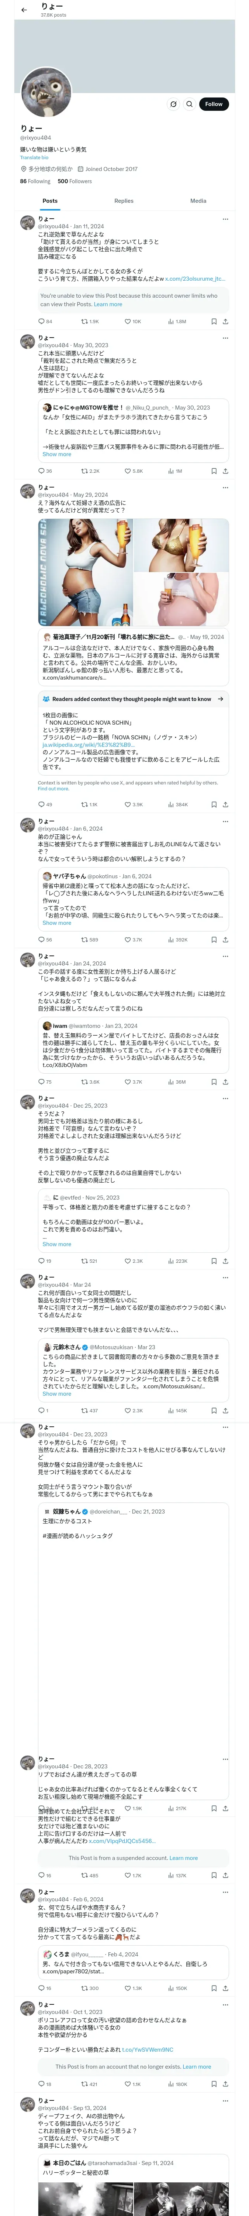249x2216 pixels.
Task: Expand quoted post text with Show more under May 30, 2023
Action: click(x=57, y=454)
